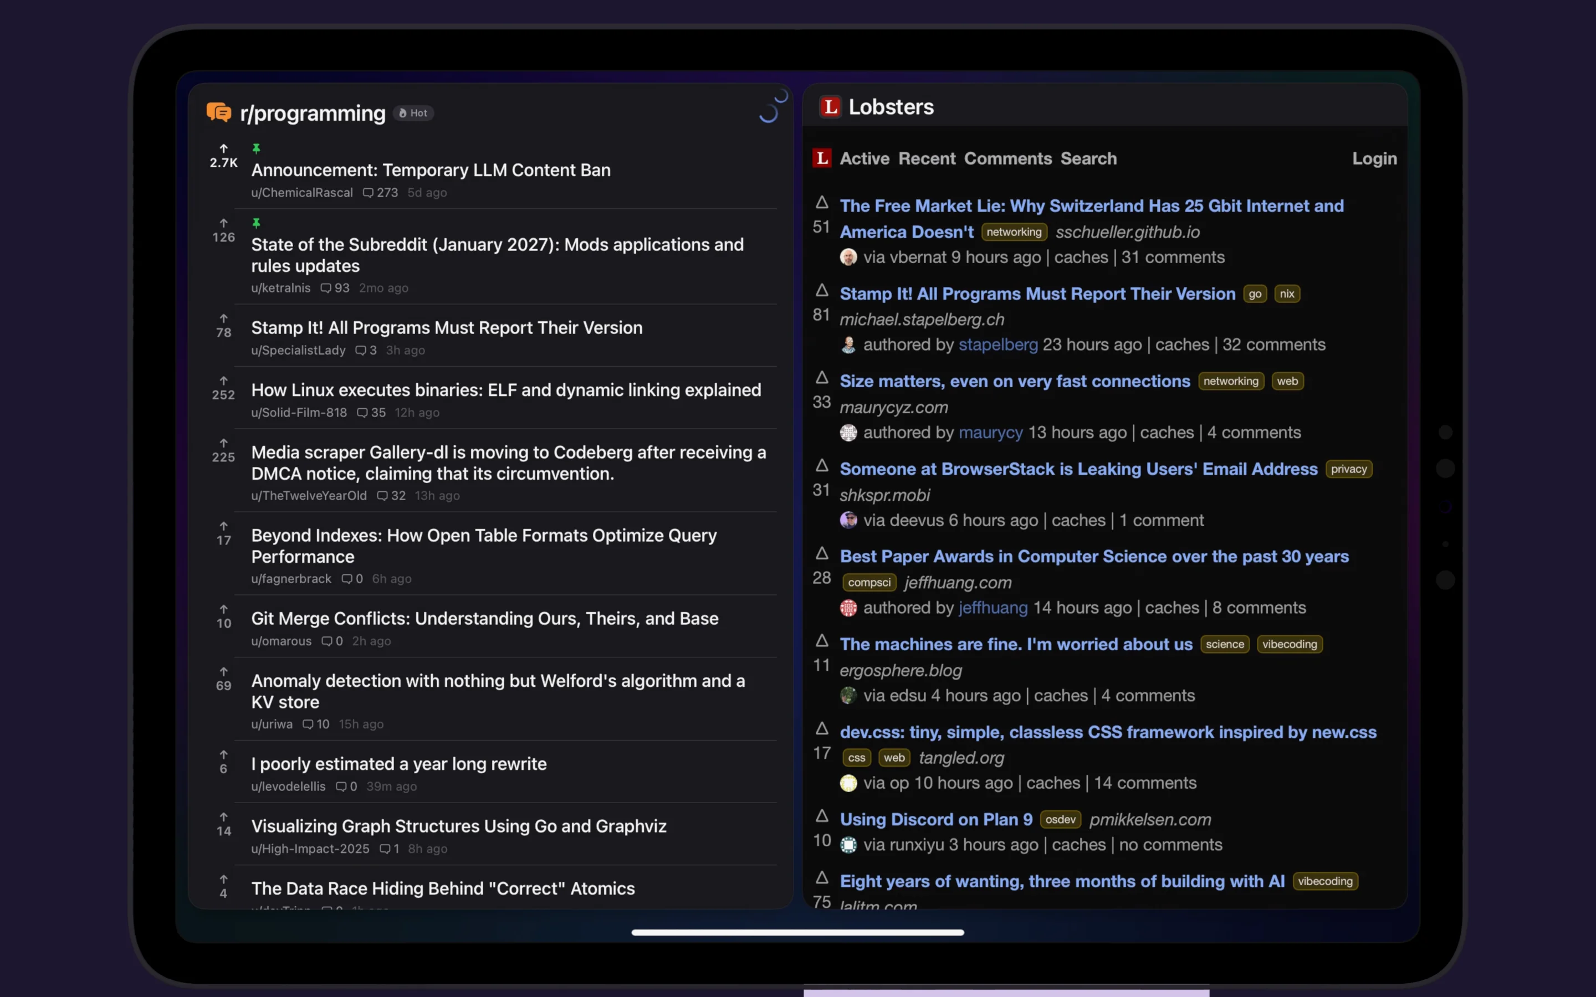Click the maurycy author link
Screen dimensions: 1596x997
click(x=991, y=433)
